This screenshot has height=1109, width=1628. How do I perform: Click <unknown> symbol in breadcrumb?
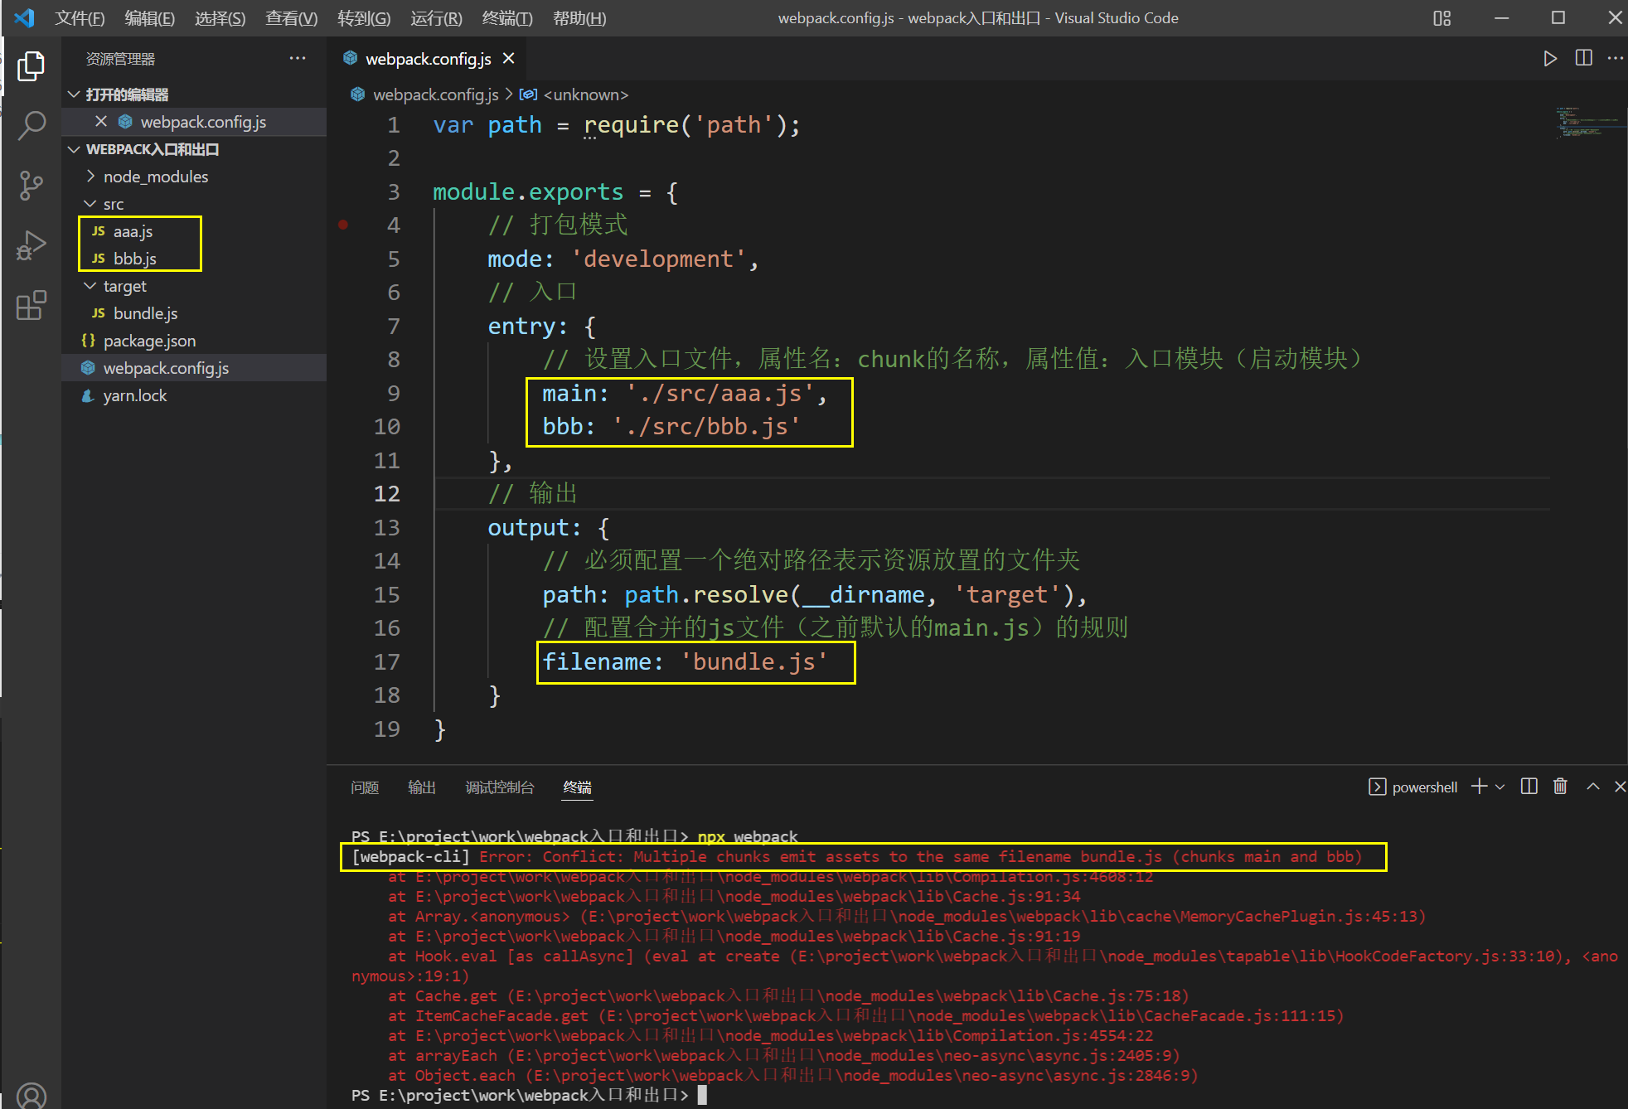tap(585, 94)
